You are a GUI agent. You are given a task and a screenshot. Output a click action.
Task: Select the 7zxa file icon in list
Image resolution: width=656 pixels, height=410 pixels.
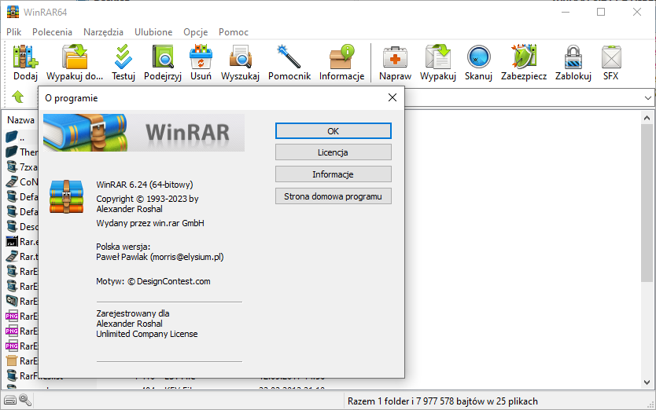12,167
